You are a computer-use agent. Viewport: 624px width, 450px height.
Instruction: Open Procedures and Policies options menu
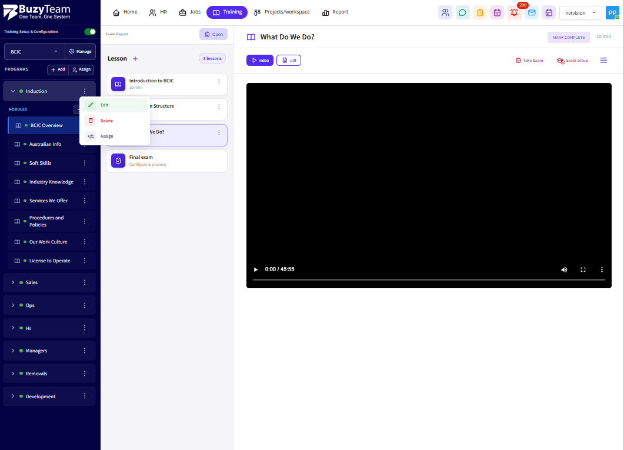pos(84,221)
